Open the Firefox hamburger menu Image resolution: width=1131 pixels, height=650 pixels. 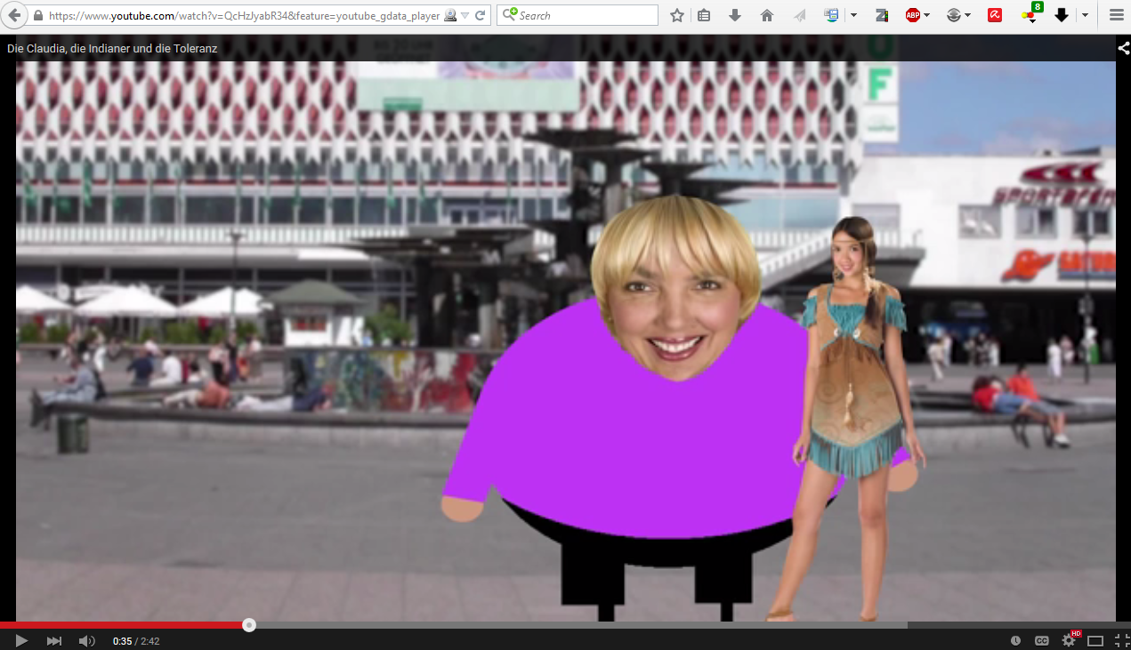[x=1116, y=15]
